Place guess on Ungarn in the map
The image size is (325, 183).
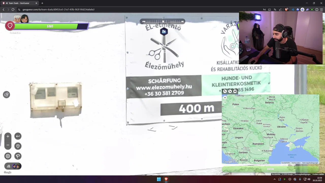(239, 138)
